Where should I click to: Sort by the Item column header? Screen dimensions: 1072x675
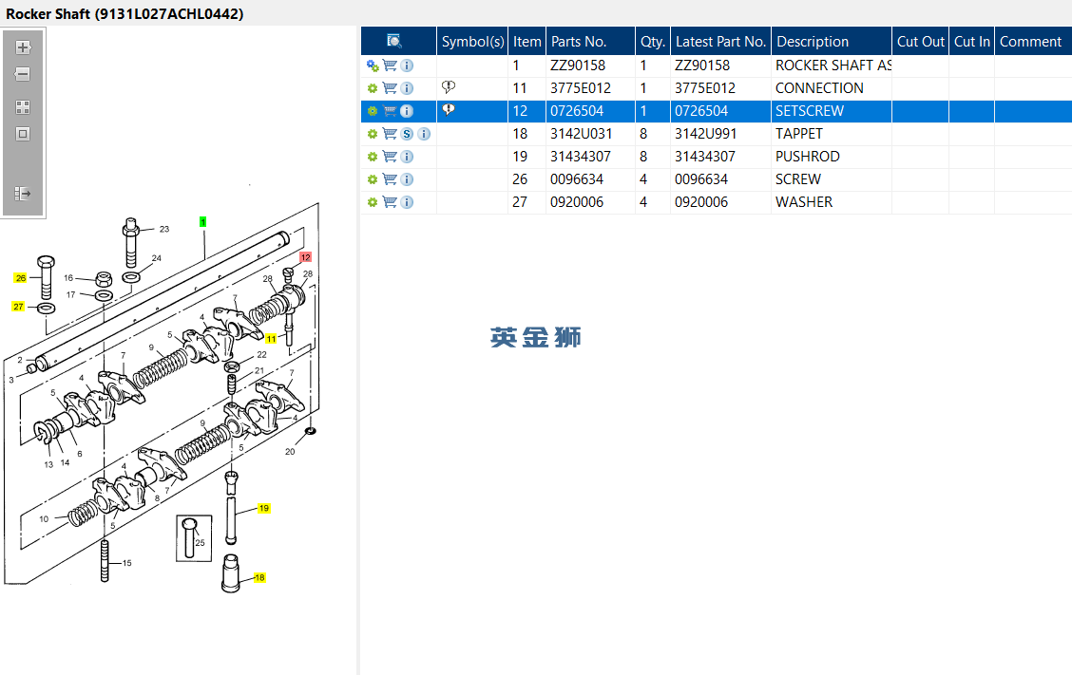pos(527,41)
